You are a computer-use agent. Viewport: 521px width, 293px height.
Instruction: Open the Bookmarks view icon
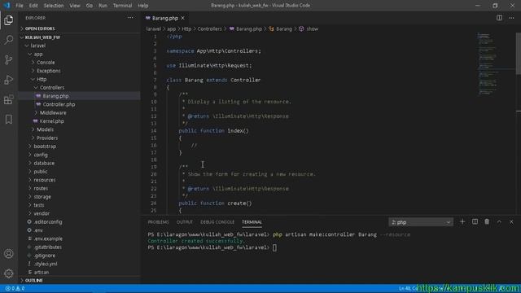click(x=9, y=120)
